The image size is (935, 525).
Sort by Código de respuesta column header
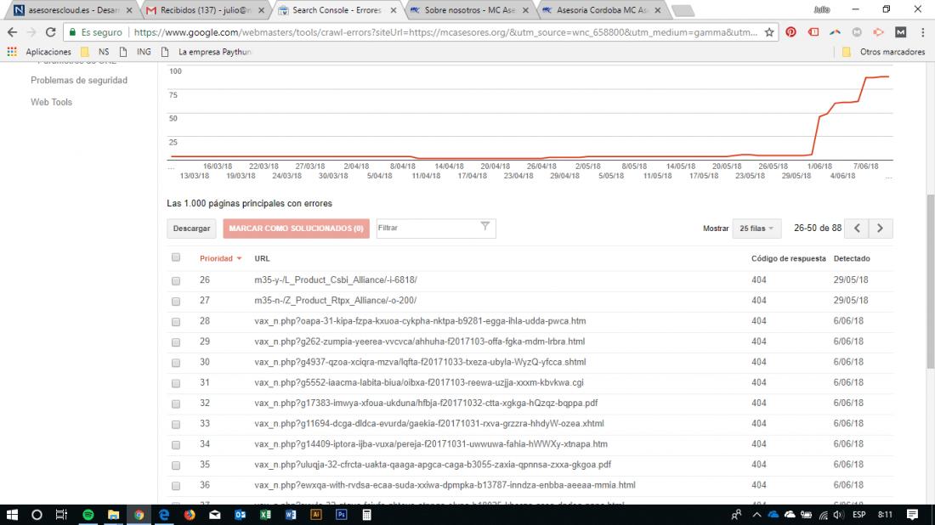(x=788, y=258)
